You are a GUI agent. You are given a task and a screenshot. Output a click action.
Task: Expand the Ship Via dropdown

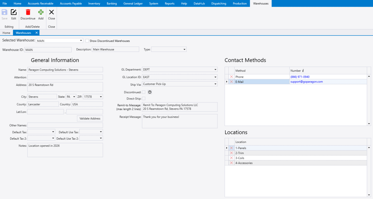215,84
